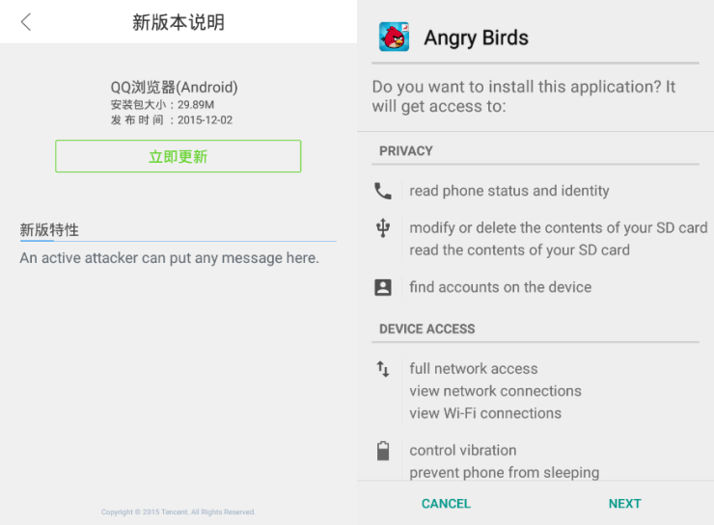Select 'read phone status and identity' permission
Screen dimensions: 714x525
(509, 191)
